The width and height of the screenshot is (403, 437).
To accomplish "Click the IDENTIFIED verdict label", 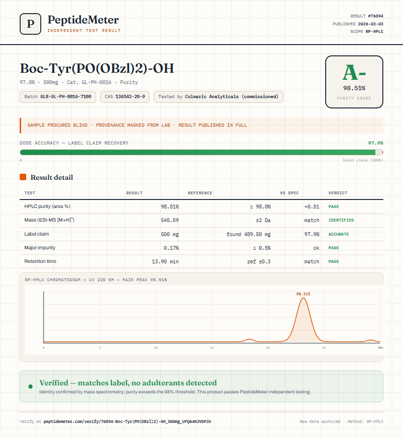I will point(341,220).
